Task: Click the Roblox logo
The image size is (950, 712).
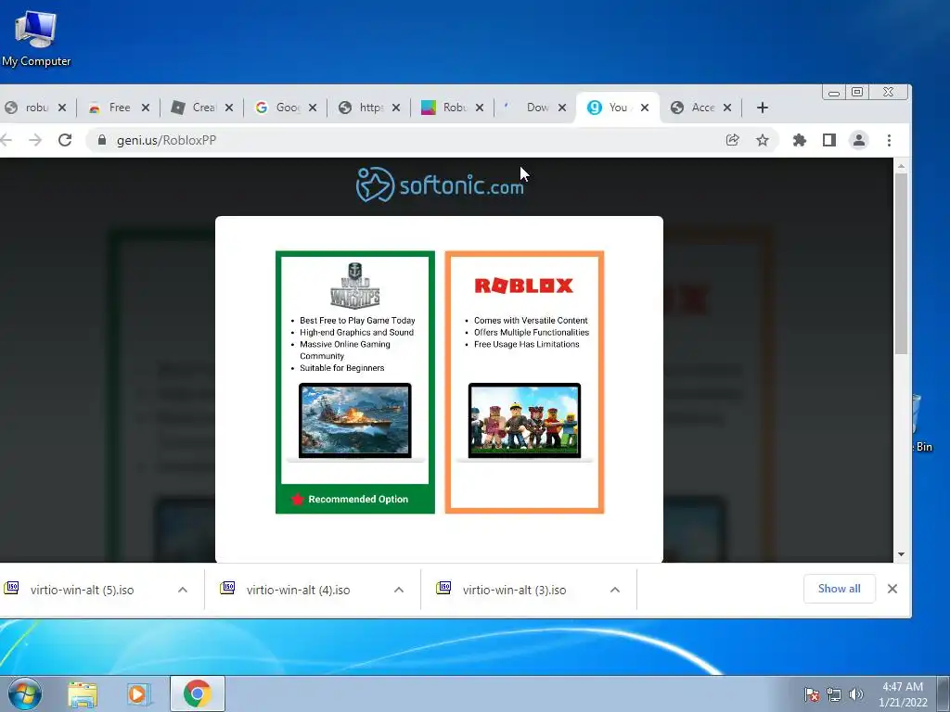Action: click(524, 286)
